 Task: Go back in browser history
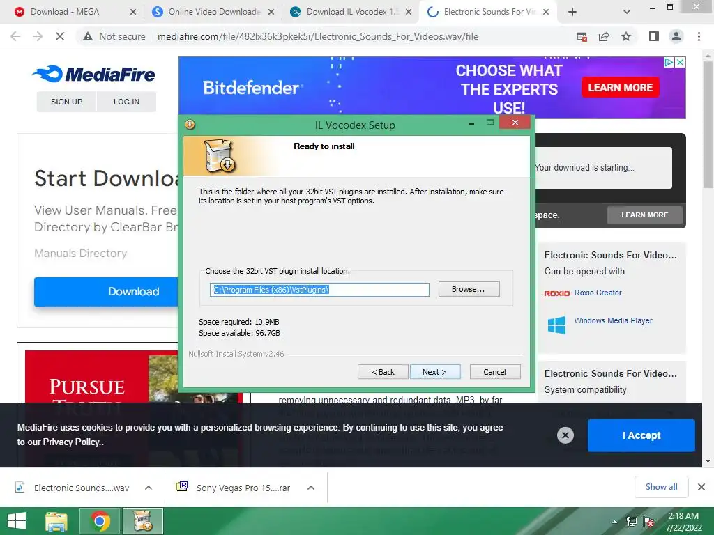15,36
